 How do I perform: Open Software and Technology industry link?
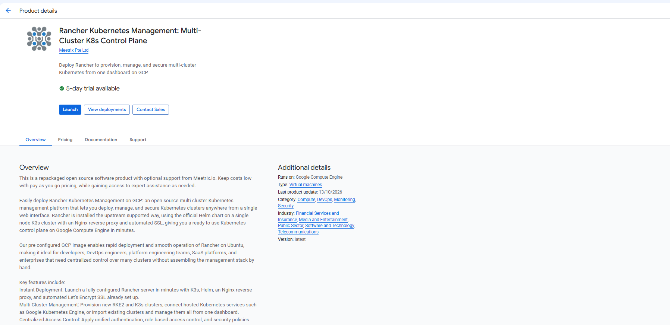(x=330, y=226)
